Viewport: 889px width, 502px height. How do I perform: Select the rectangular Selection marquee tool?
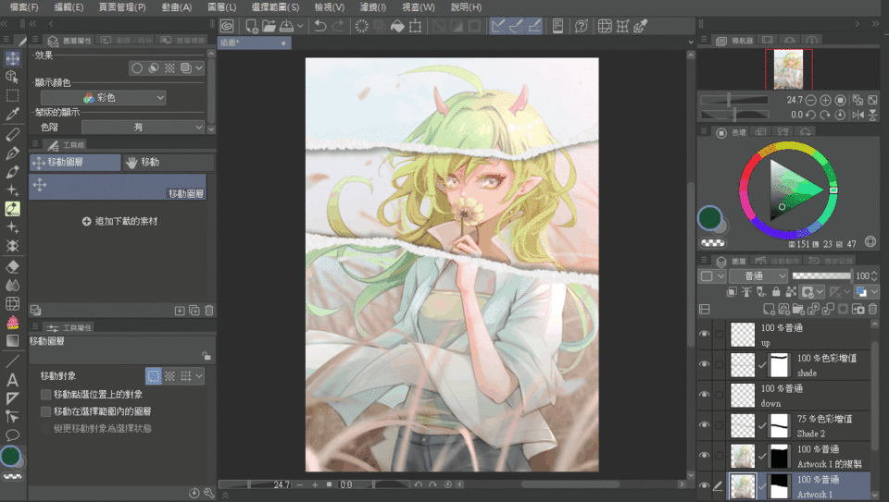point(12,95)
